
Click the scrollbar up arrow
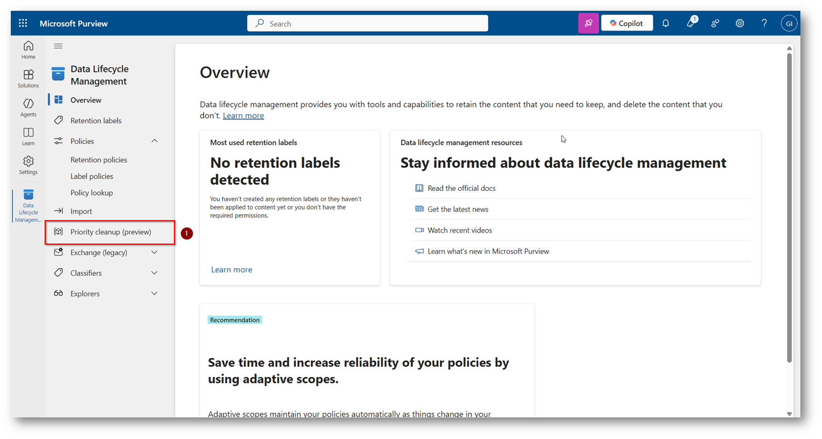click(x=789, y=48)
